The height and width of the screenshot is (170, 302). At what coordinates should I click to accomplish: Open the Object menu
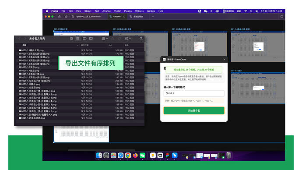pos(88,11)
